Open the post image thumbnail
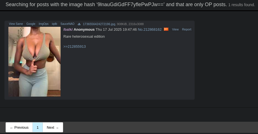Image resolution: width=258 pixels, height=134 pixels. click(34, 62)
